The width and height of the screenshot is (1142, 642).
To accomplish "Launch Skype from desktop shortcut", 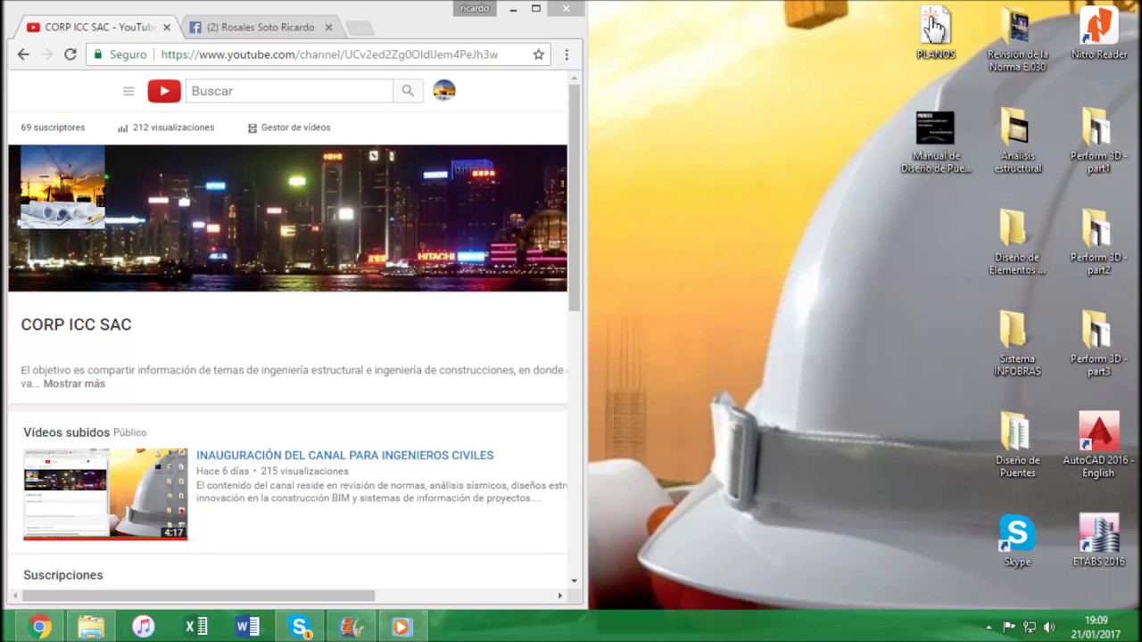I will (1017, 541).
